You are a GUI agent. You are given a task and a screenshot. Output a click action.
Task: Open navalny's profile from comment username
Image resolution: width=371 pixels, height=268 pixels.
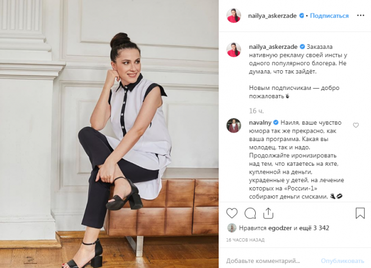260,122
